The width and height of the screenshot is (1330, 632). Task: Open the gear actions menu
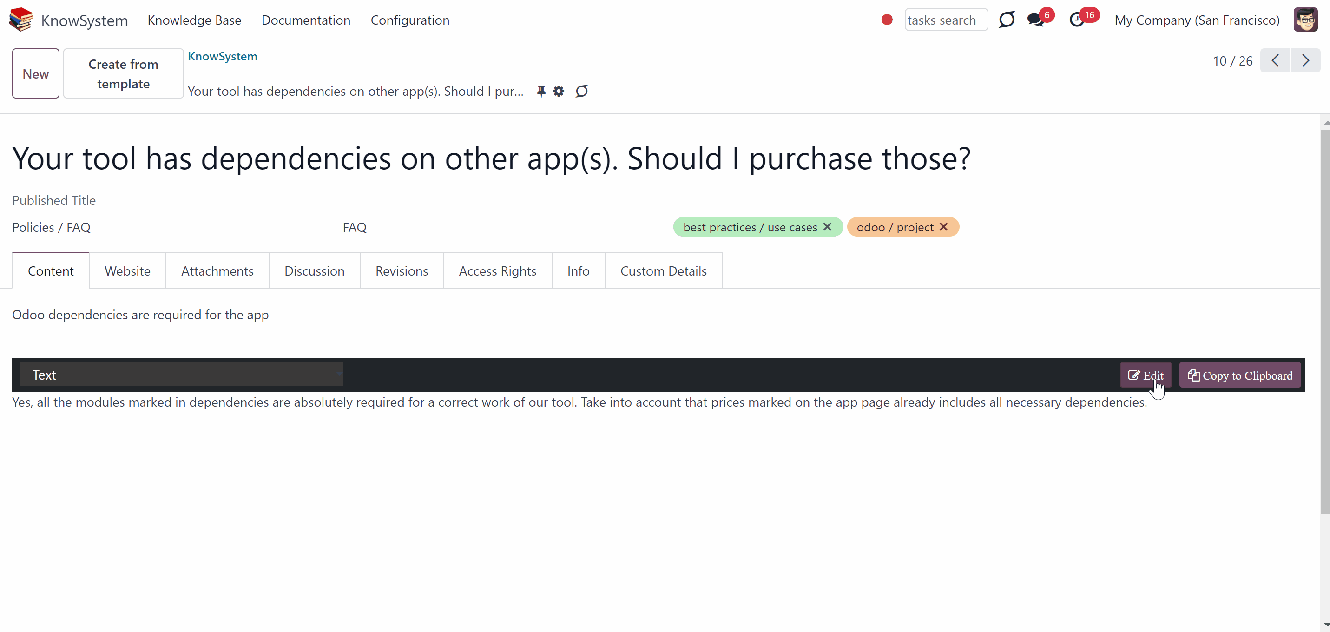coord(559,91)
